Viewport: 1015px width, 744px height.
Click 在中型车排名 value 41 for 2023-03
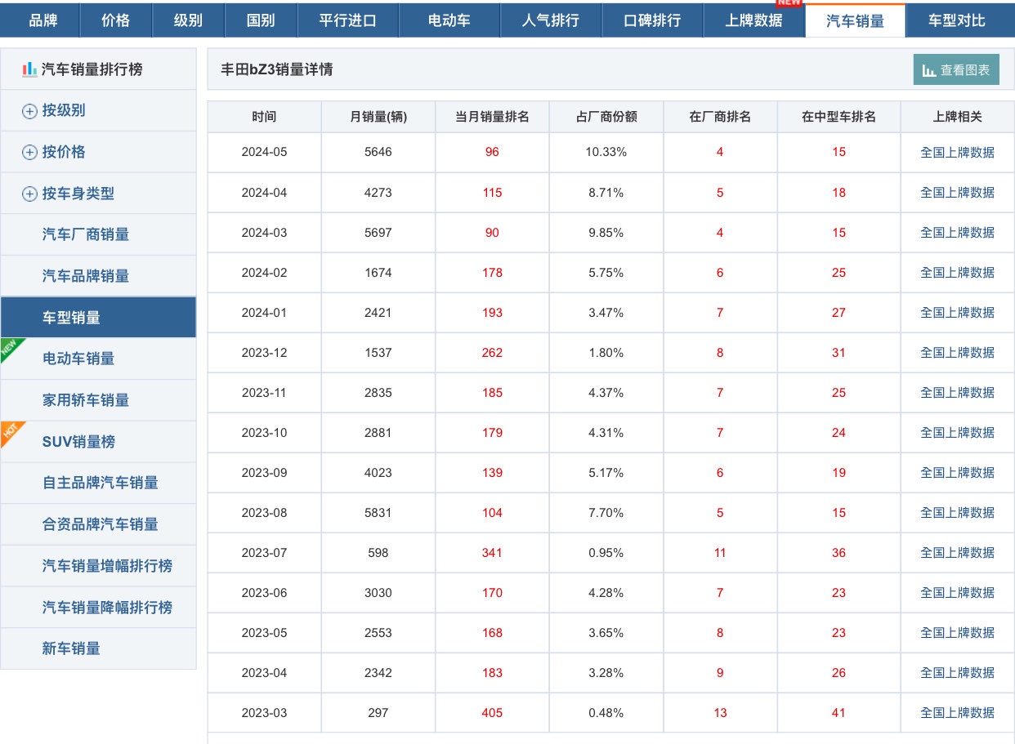tap(838, 713)
